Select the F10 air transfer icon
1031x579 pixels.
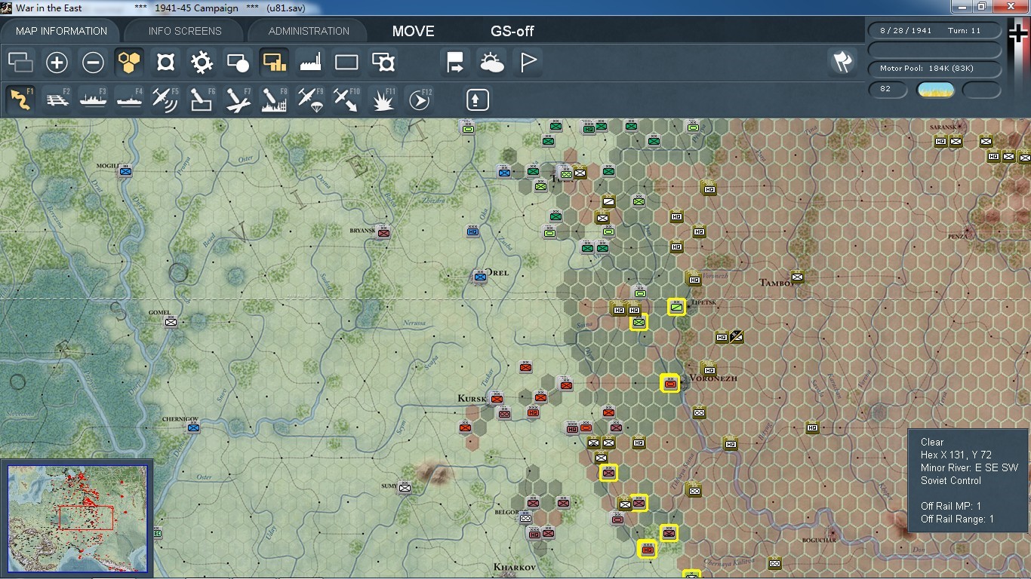[x=346, y=100]
